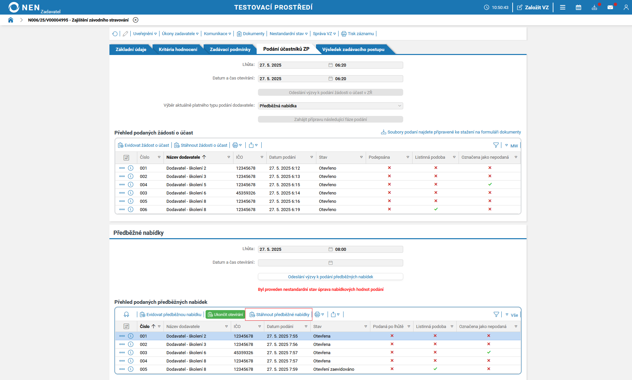Switch to the Kritéria hodnocení tab
Image resolution: width=632 pixels, height=380 pixels.
(x=178, y=49)
